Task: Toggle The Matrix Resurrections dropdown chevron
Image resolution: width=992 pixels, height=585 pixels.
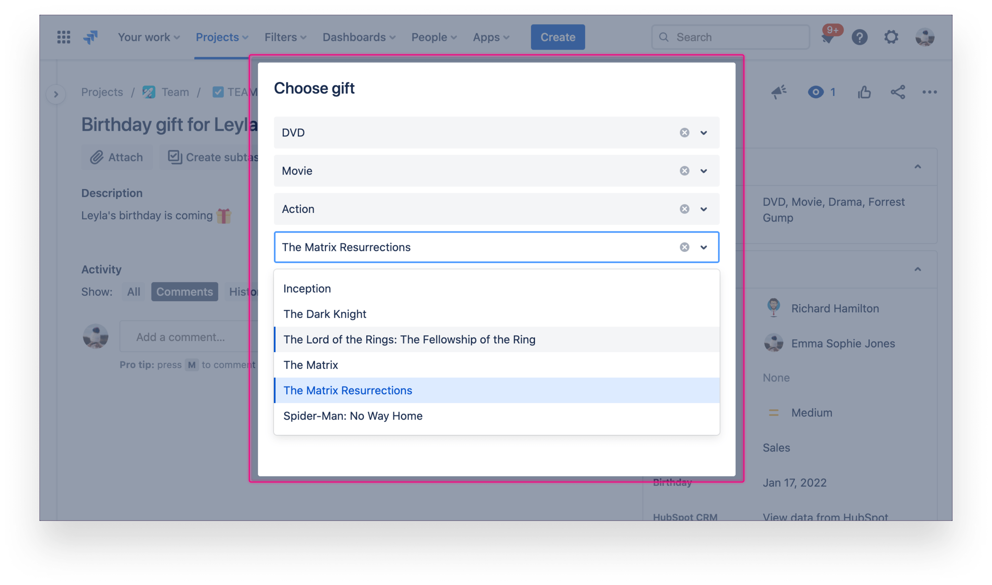Action: pyautogui.click(x=704, y=248)
